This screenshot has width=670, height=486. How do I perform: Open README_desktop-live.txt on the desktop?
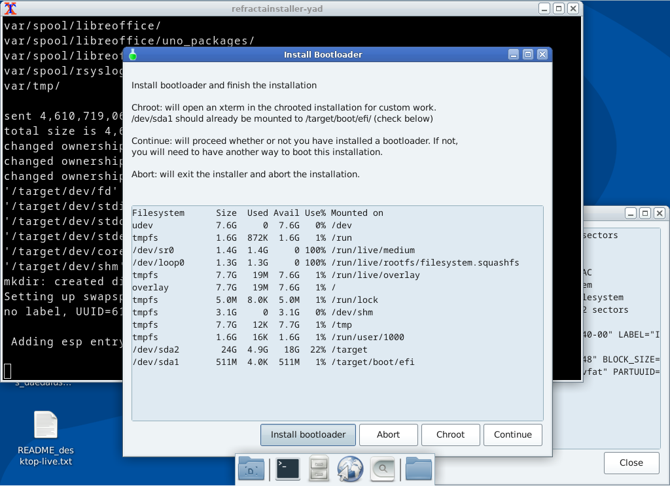point(45,425)
